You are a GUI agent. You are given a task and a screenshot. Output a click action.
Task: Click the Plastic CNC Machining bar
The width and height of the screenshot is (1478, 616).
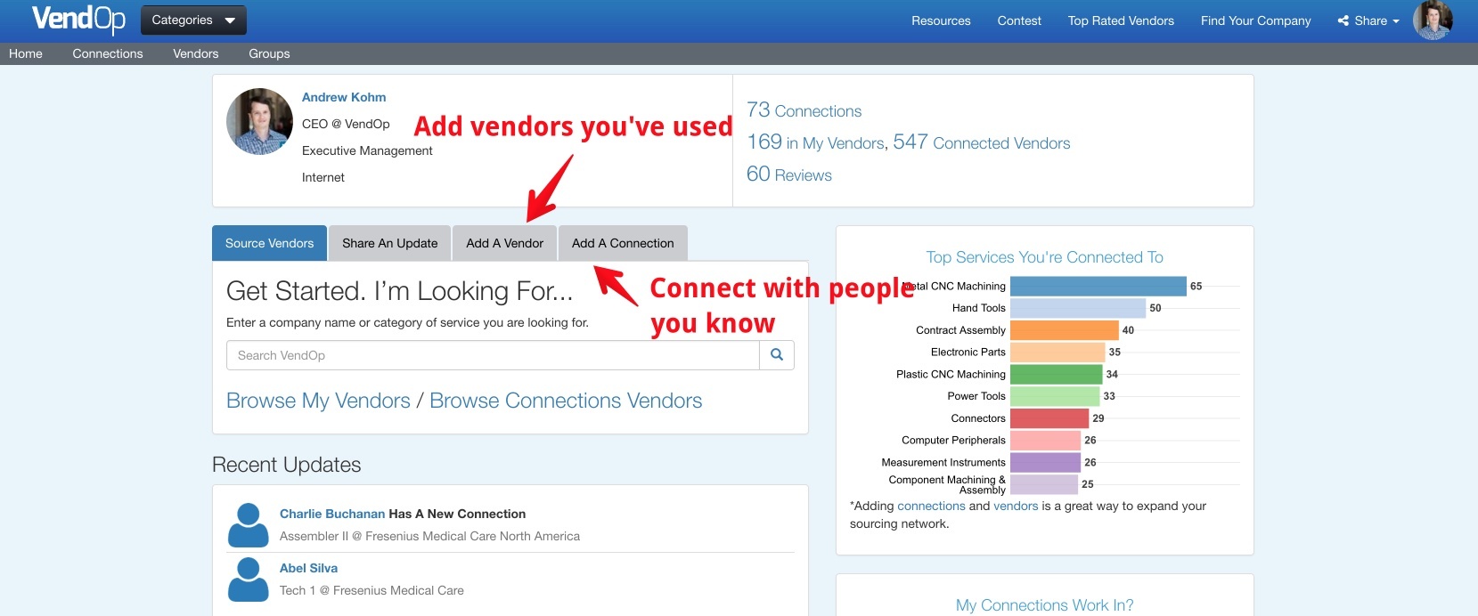click(1057, 374)
